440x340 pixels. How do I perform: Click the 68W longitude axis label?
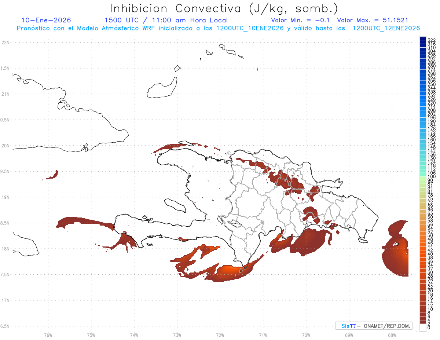[392, 335]
